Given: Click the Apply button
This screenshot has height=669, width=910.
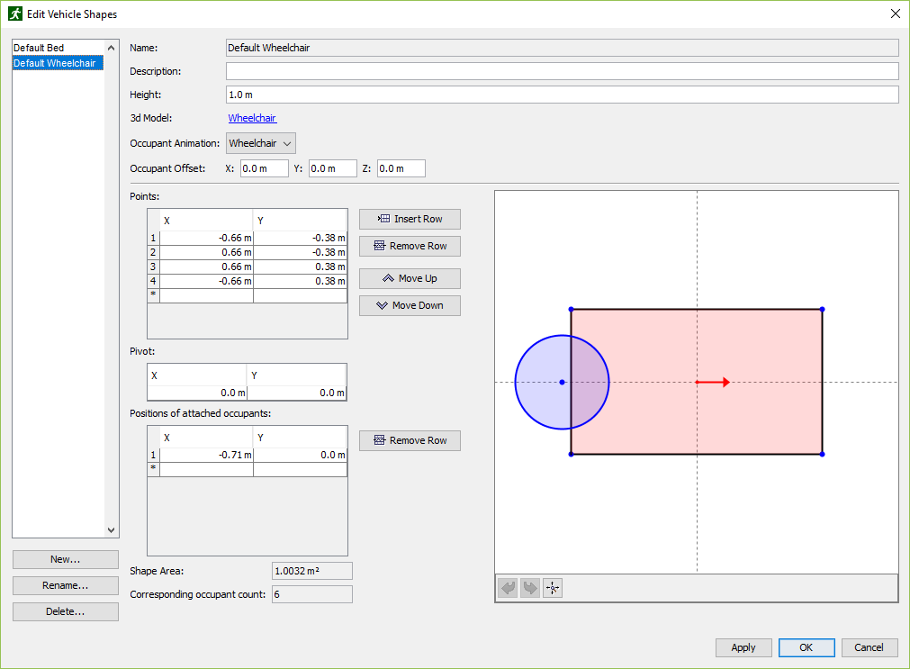Looking at the screenshot, I should pyautogui.click(x=743, y=647).
